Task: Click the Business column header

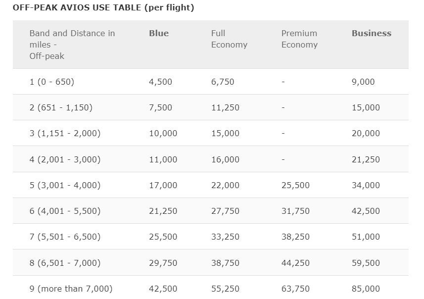Action: (371, 33)
